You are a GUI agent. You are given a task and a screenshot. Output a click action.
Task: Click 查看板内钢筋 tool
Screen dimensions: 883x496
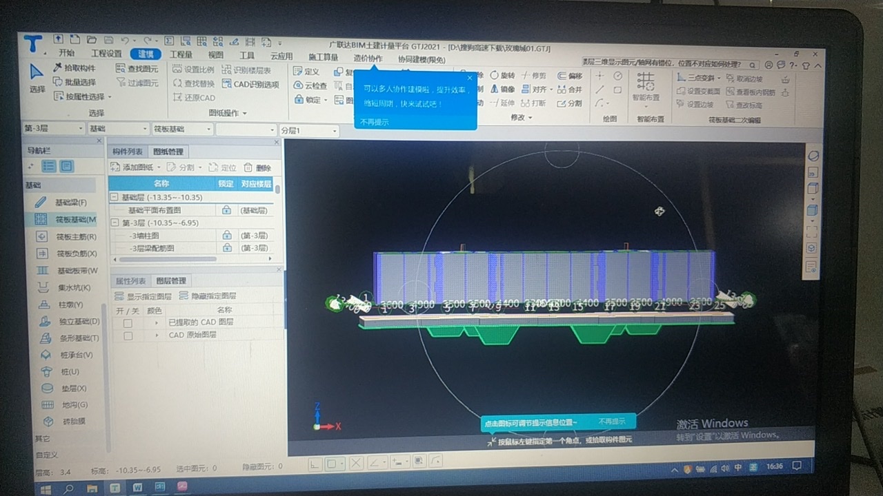point(751,92)
